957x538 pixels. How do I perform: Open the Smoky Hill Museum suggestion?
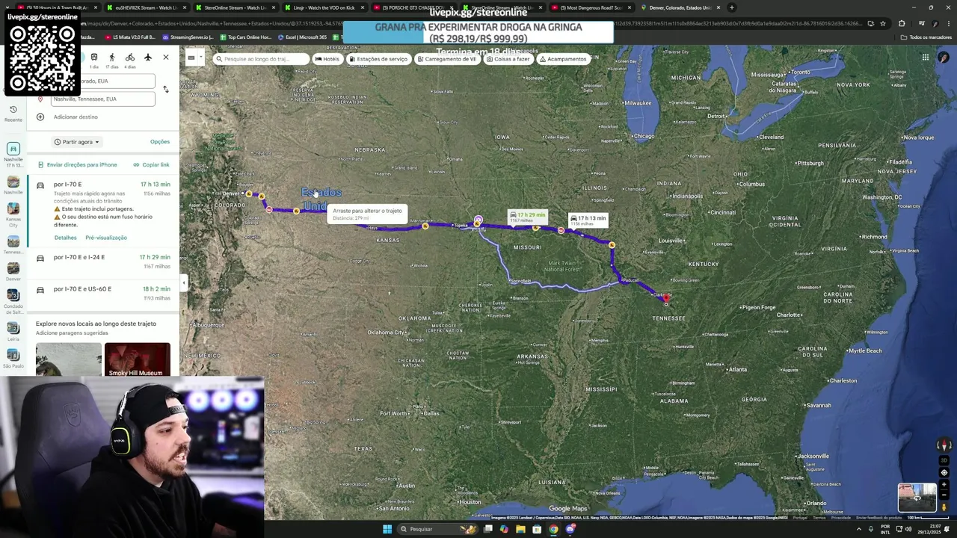138,359
